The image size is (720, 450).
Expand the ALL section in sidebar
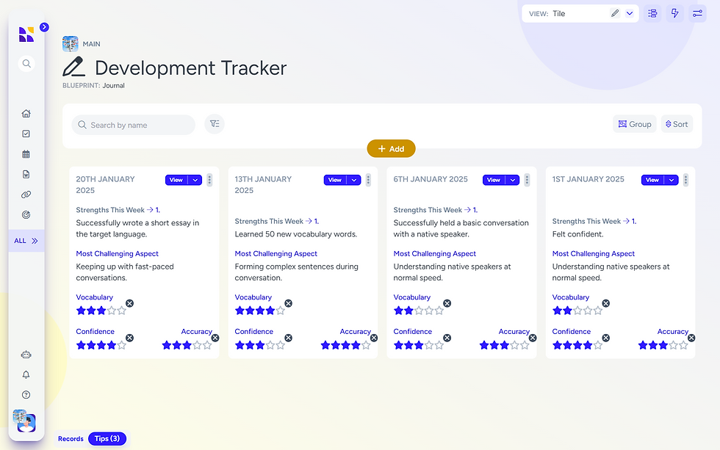(26, 241)
